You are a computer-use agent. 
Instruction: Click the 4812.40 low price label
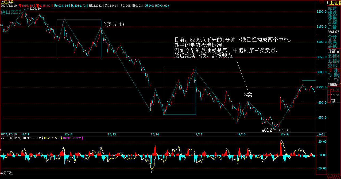[x=284, y=130]
